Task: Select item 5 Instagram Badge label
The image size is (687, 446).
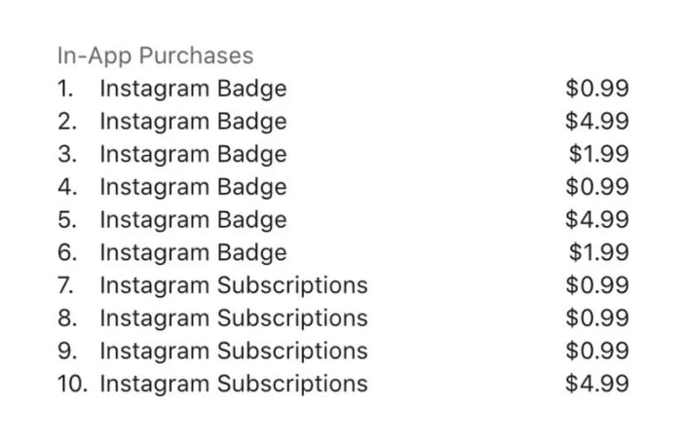Action: click(x=193, y=221)
